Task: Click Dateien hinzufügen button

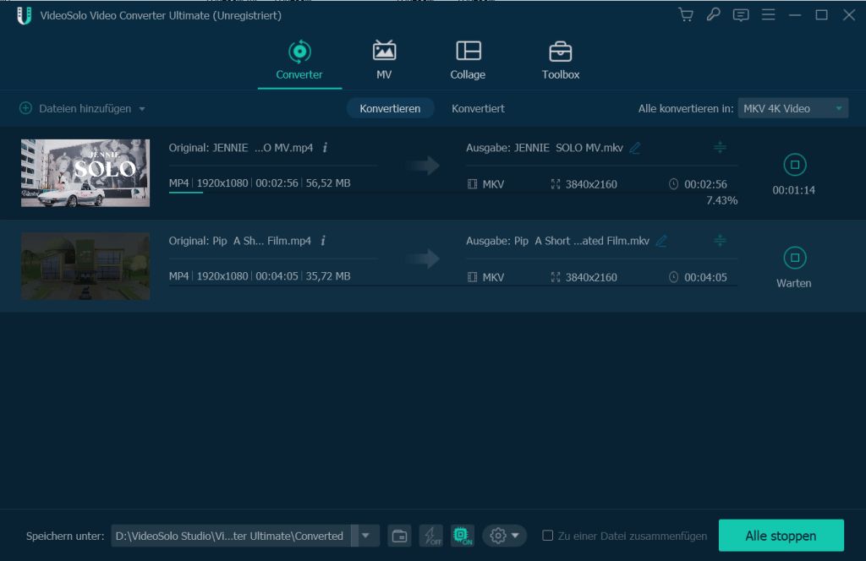Action: point(75,109)
